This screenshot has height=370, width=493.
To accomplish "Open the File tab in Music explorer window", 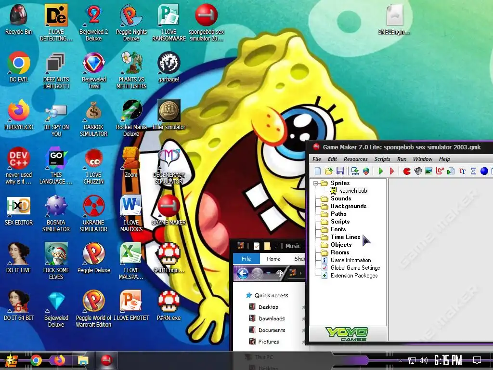I will tap(246, 259).
